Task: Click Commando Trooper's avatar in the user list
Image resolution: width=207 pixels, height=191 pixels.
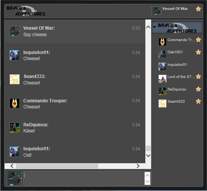Action: (162, 42)
